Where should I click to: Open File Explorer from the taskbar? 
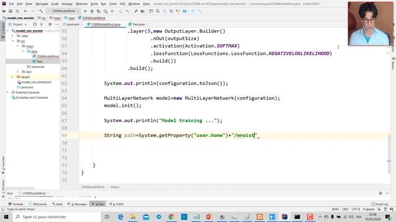[133, 216]
